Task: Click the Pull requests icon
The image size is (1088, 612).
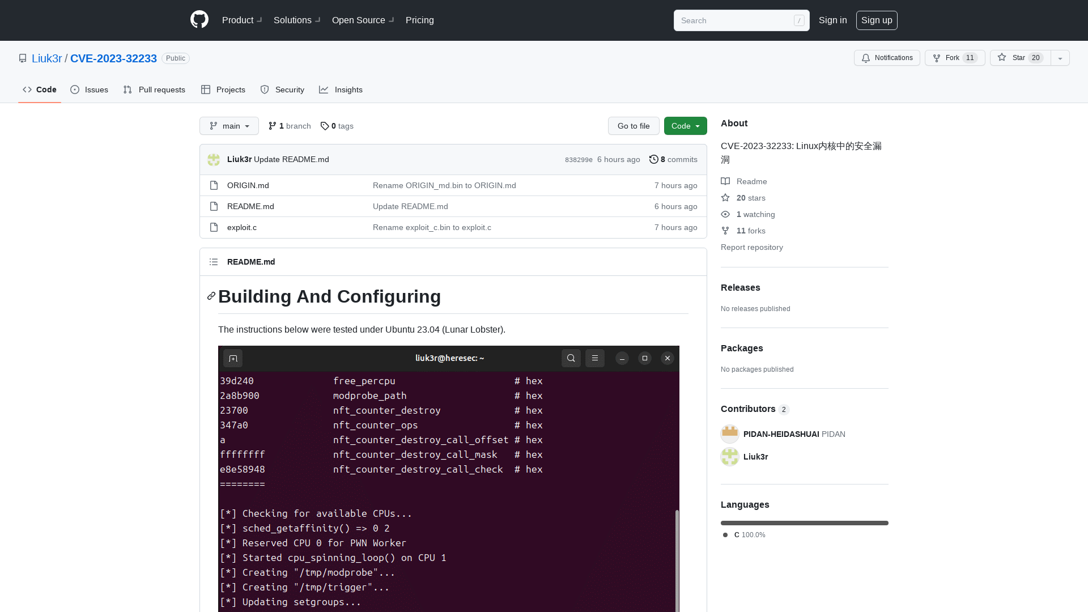Action: [x=127, y=90]
